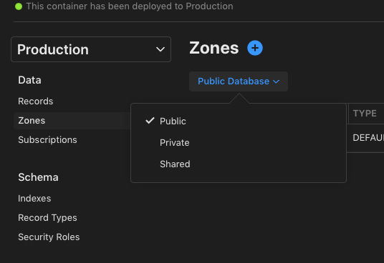This screenshot has height=263, width=384.
Task: Click the green deployment status dot
Action: tap(19, 6)
